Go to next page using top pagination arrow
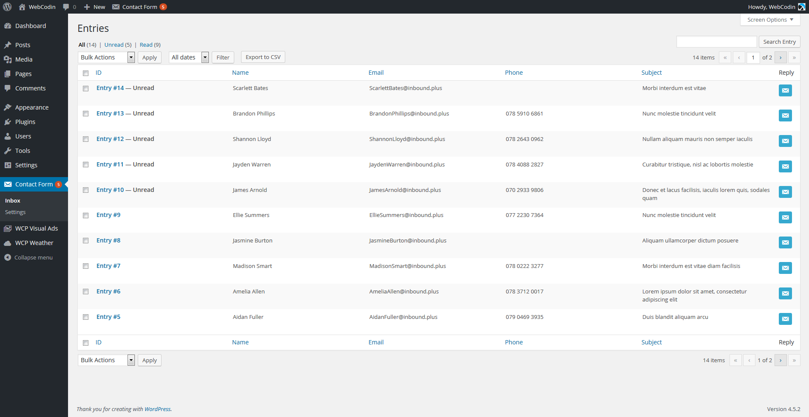809x417 pixels. (x=780, y=58)
